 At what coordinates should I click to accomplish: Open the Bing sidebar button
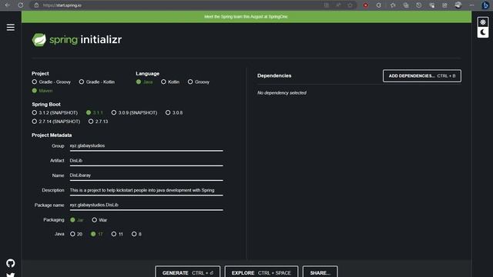point(485,5)
